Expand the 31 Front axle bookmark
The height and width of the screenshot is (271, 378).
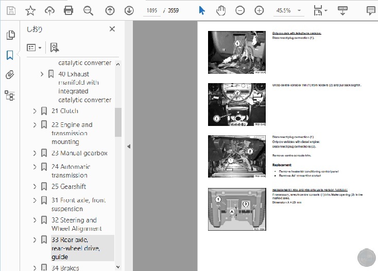(35, 200)
